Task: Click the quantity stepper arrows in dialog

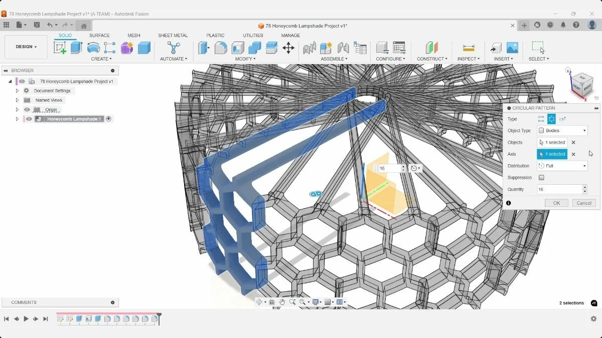Action: click(585, 189)
